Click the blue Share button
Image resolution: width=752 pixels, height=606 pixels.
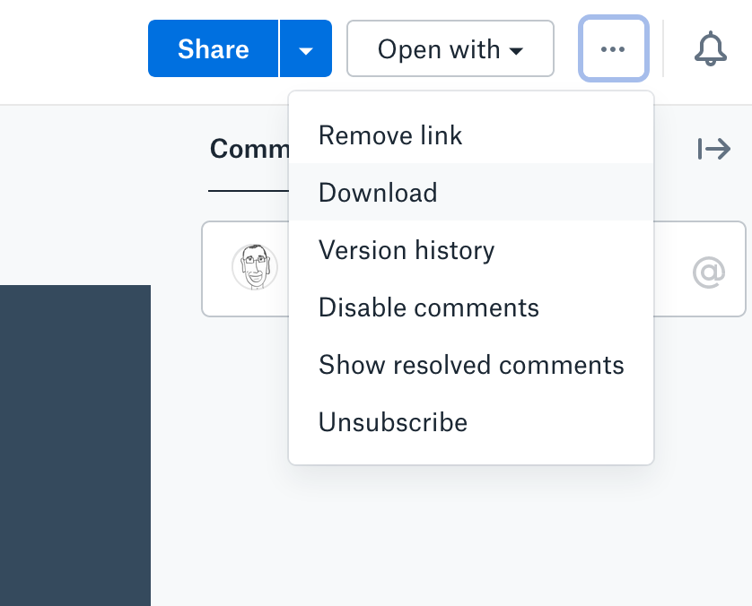214,48
